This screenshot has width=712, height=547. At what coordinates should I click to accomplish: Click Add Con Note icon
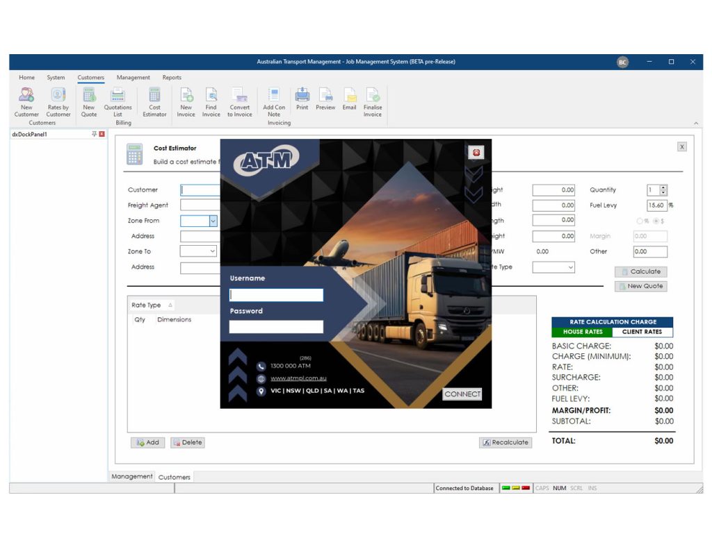(274, 96)
